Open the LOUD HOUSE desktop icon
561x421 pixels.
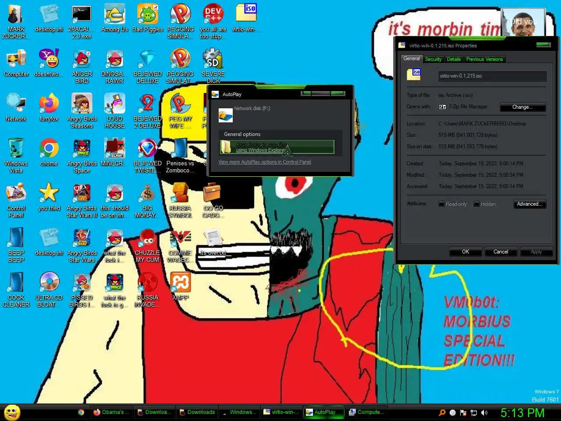[114, 111]
